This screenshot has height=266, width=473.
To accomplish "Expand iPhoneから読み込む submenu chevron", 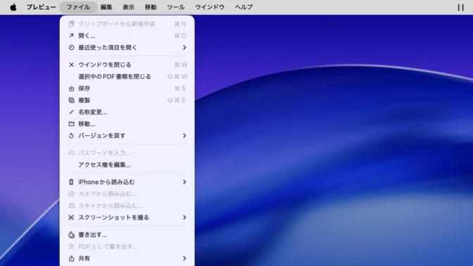I will point(184,182).
